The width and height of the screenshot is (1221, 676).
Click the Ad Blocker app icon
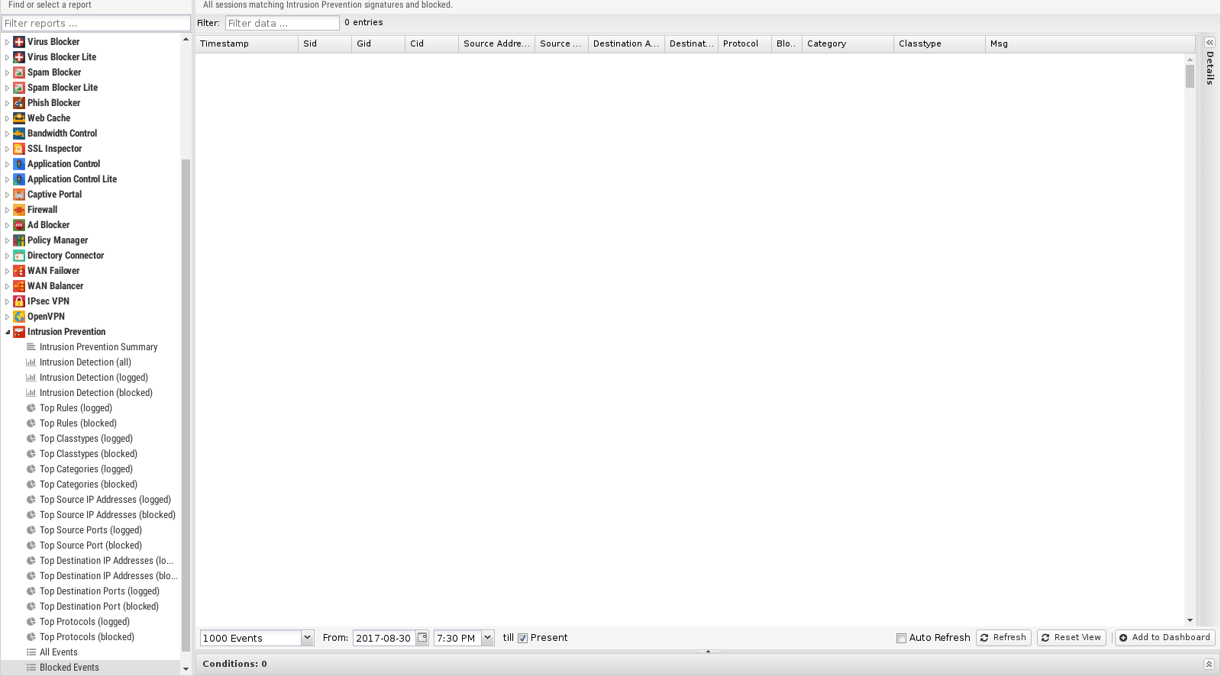tap(19, 225)
